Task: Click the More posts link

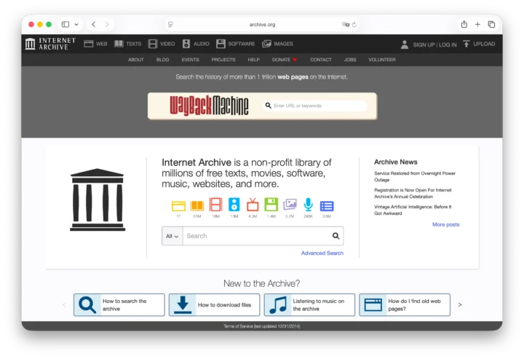Action: click(446, 224)
